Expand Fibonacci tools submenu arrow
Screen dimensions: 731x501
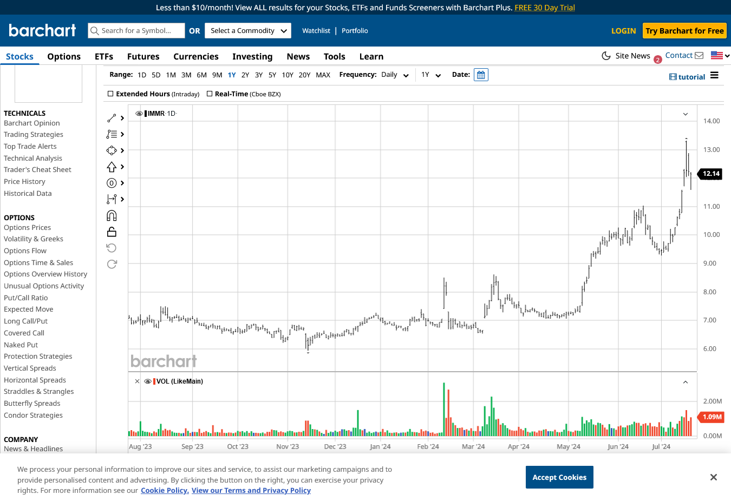[122, 134]
